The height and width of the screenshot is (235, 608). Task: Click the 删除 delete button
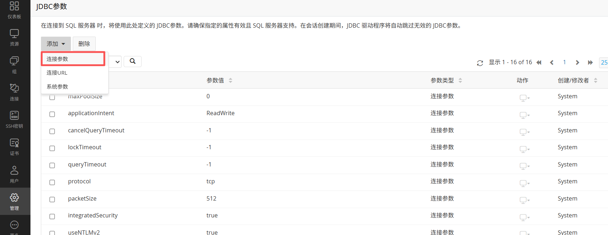(84, 44)
